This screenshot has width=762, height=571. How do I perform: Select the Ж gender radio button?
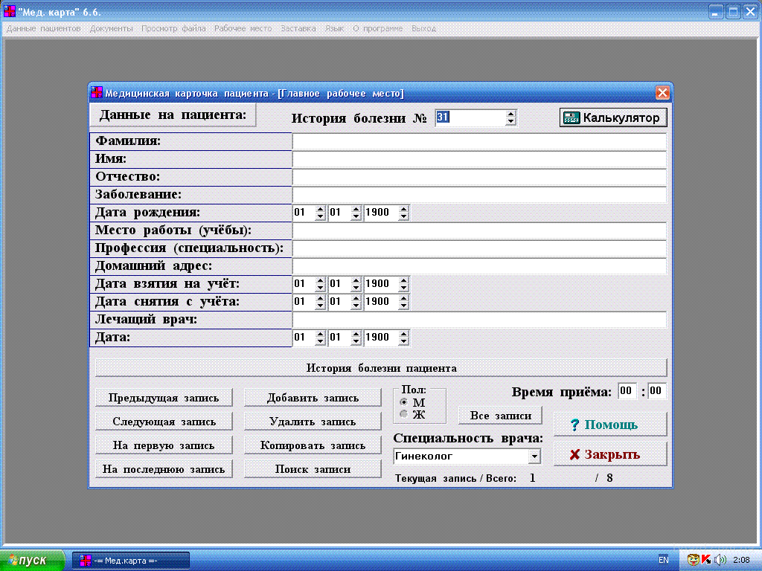pyautogui.click(x=404, y=414)
